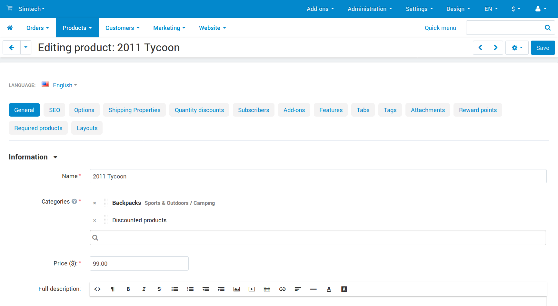Open the Settings menu
Viewport: 558px width, 306px height.
419,9
